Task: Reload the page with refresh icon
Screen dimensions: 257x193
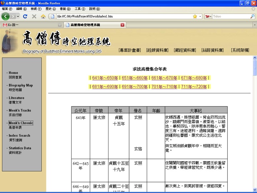Action: pyautogui.click(x=25, y=16)
